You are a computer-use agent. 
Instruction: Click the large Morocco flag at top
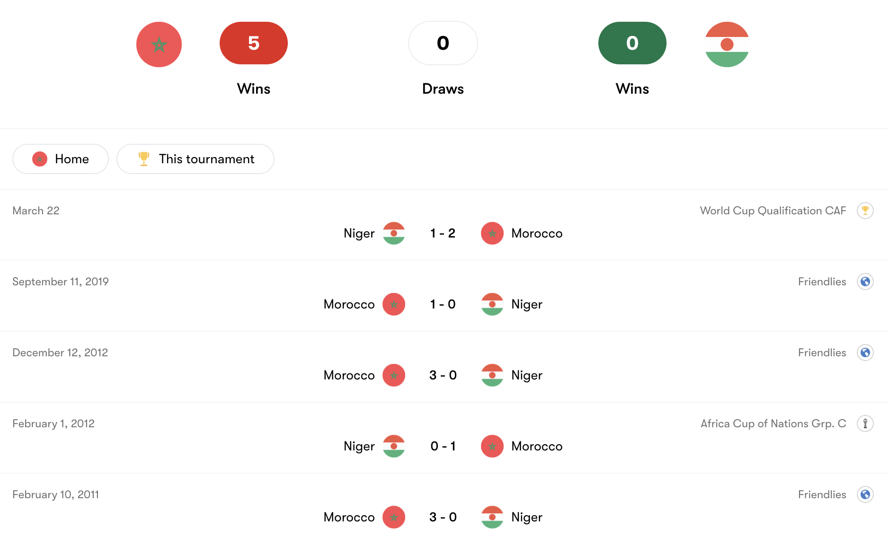tap(159, 44)
